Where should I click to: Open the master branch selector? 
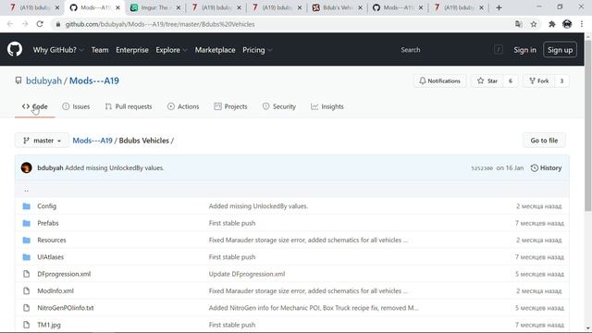click(x=42, y=141)
